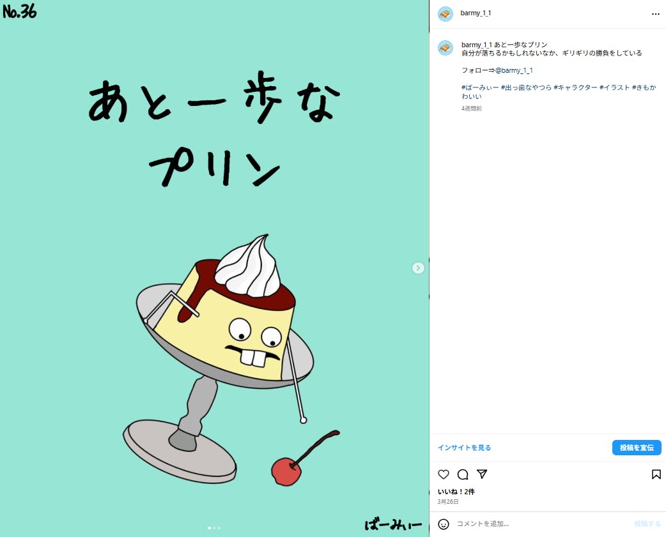Open barmy_1_1 avatar beside caption
666x537 pixels.
[x=445, y=48]
